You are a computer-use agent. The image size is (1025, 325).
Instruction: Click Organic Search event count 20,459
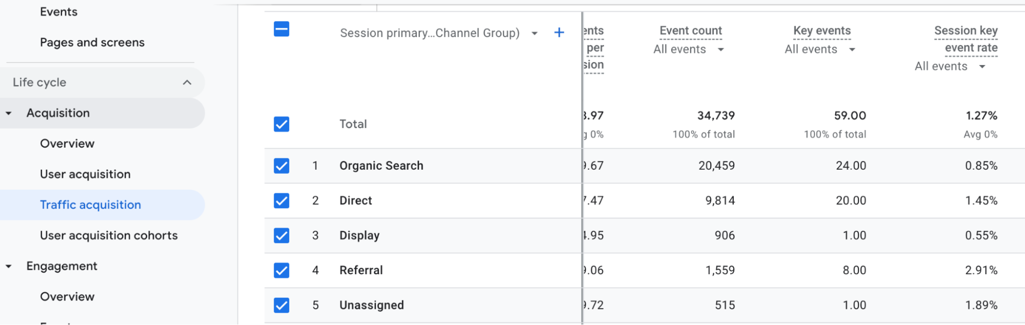pos(716,166)
